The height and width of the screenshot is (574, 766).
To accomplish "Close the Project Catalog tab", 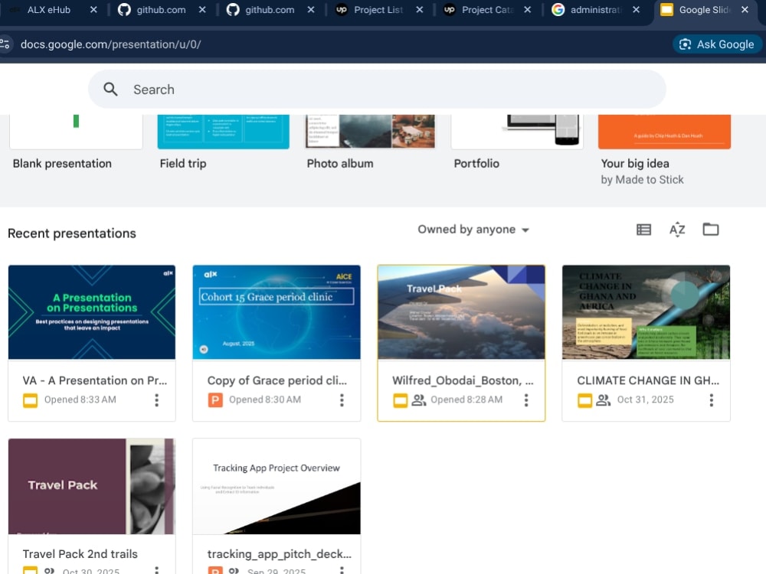I will pyautogui.click(x=528, y=10).
